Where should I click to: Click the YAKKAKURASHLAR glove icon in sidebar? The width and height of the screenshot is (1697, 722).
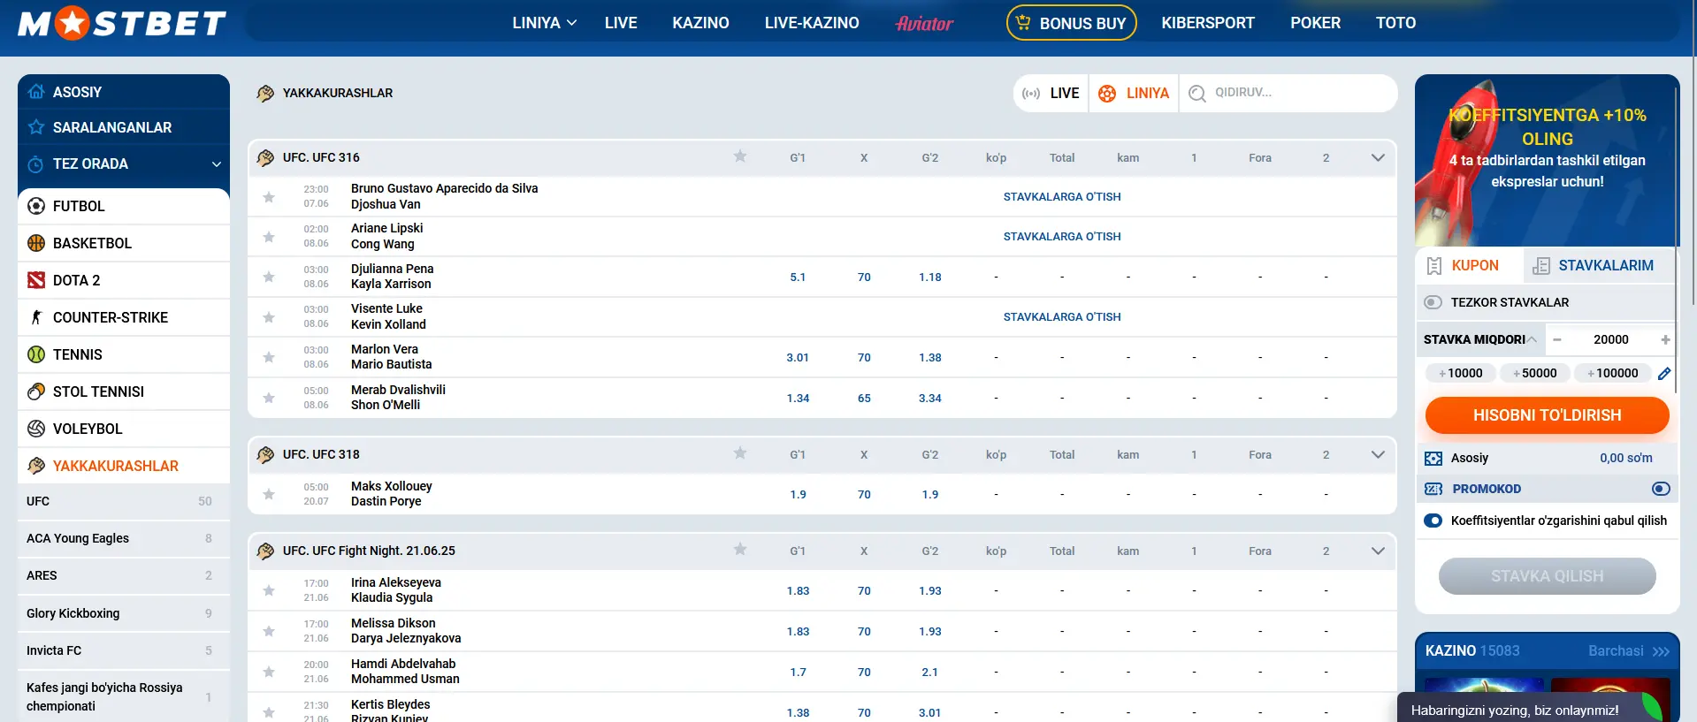pyautogui.click(x=36, y=466)
